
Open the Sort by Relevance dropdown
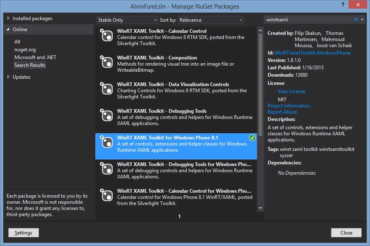click(x=211, y=20)
